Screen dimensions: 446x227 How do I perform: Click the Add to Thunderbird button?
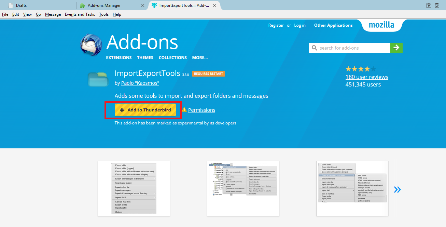[145, 110]
